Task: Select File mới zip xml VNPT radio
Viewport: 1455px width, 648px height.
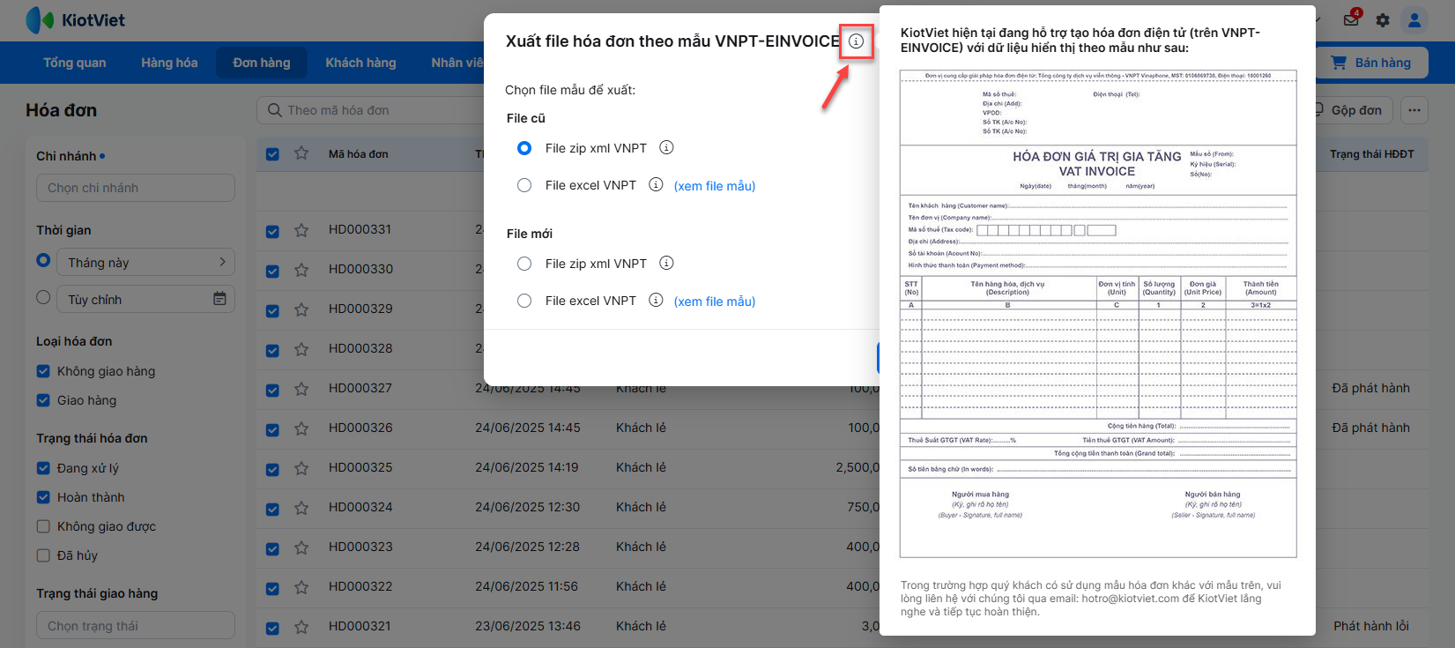Action: 524,264
